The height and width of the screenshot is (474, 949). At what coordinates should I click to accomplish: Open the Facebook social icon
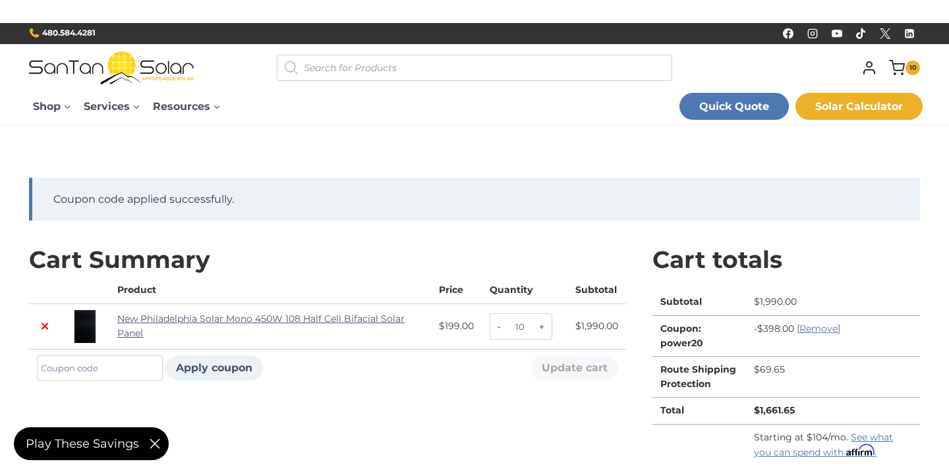[788, 34]
